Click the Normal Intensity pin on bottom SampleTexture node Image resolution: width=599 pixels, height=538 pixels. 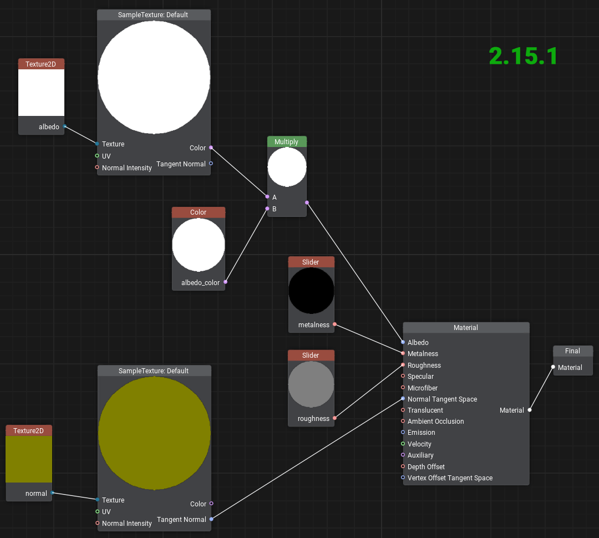coord(97,523)
